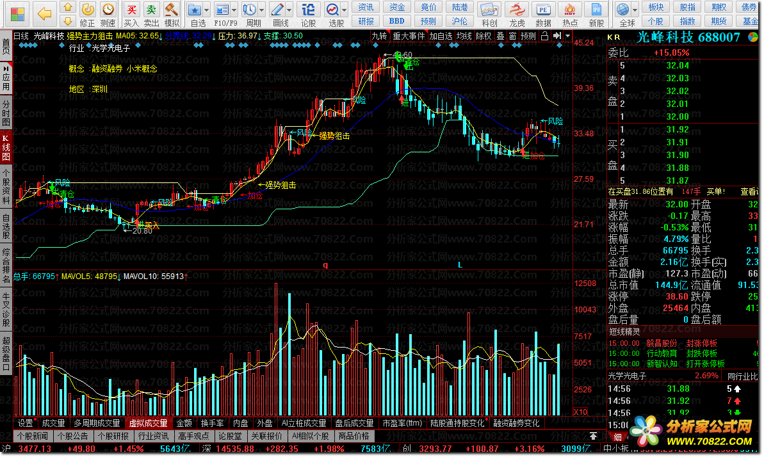
Task: Select the 虚拟成交量 tab
Action: tap(148, 423)
